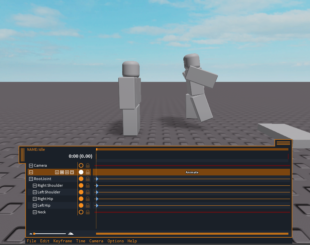Collapse the Neck node
Viewport: 310px width, 245px height.
pyautogui.click(x=35, y=212)
